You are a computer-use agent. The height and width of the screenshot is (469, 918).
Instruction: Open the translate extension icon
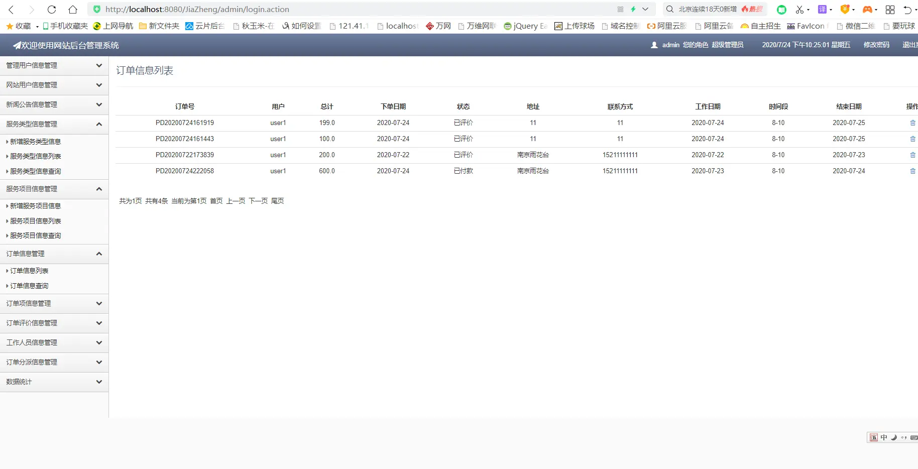coord(822,10)
